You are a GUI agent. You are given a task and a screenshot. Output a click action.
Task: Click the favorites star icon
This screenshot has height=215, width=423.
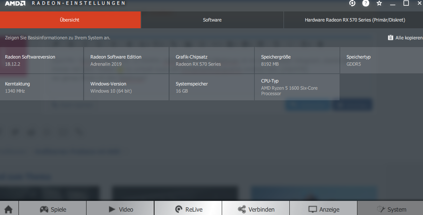click(379, 3)
